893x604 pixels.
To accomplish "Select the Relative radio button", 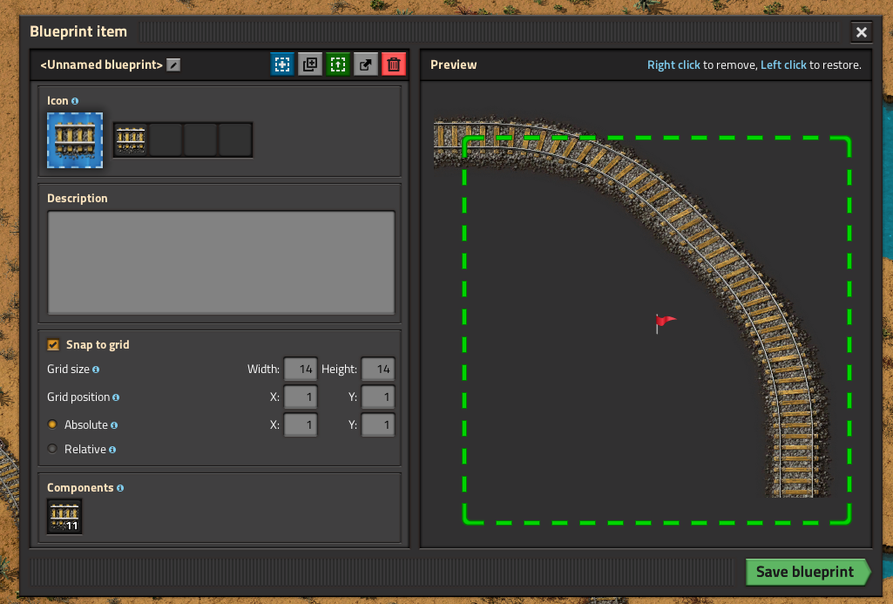I will click(52, 449).
